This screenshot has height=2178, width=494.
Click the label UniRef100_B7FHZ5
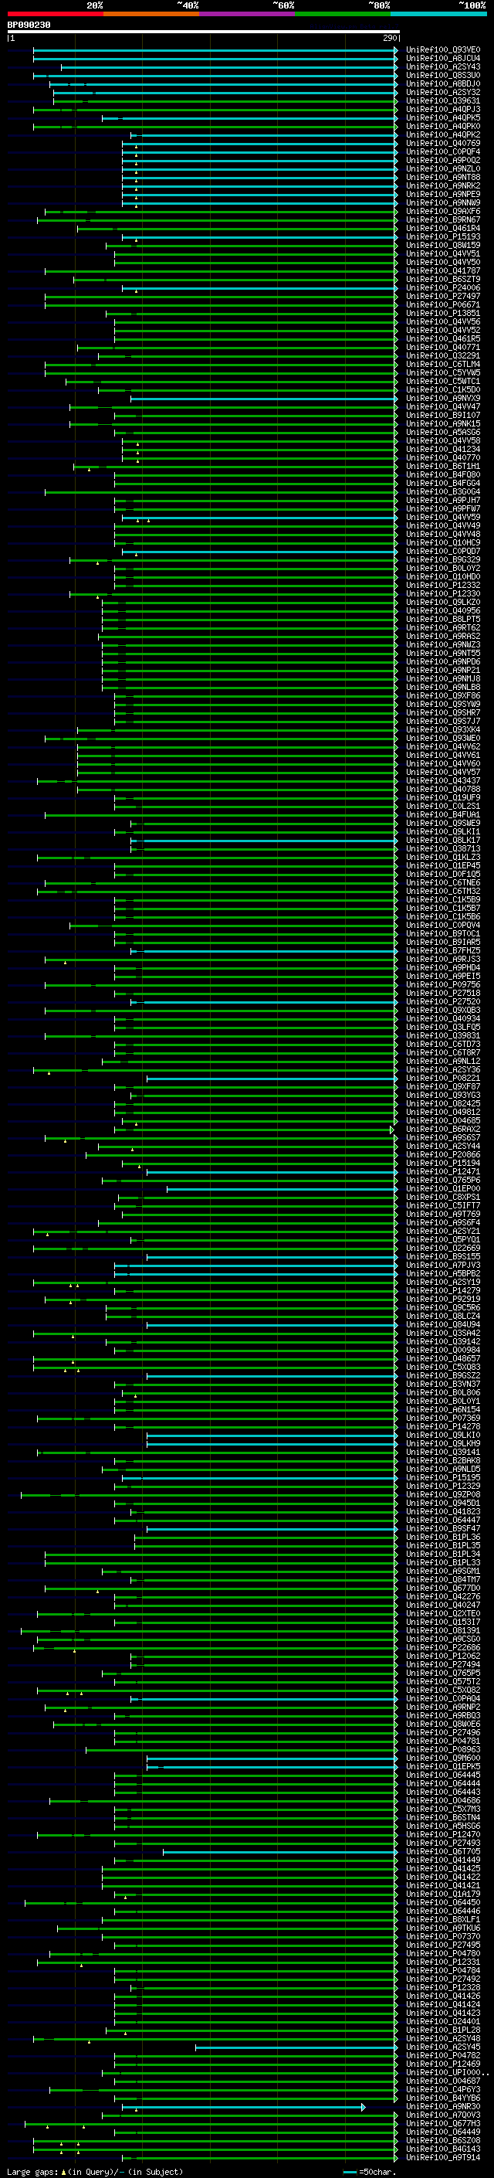pyautogui.click(x=442, y=951)
